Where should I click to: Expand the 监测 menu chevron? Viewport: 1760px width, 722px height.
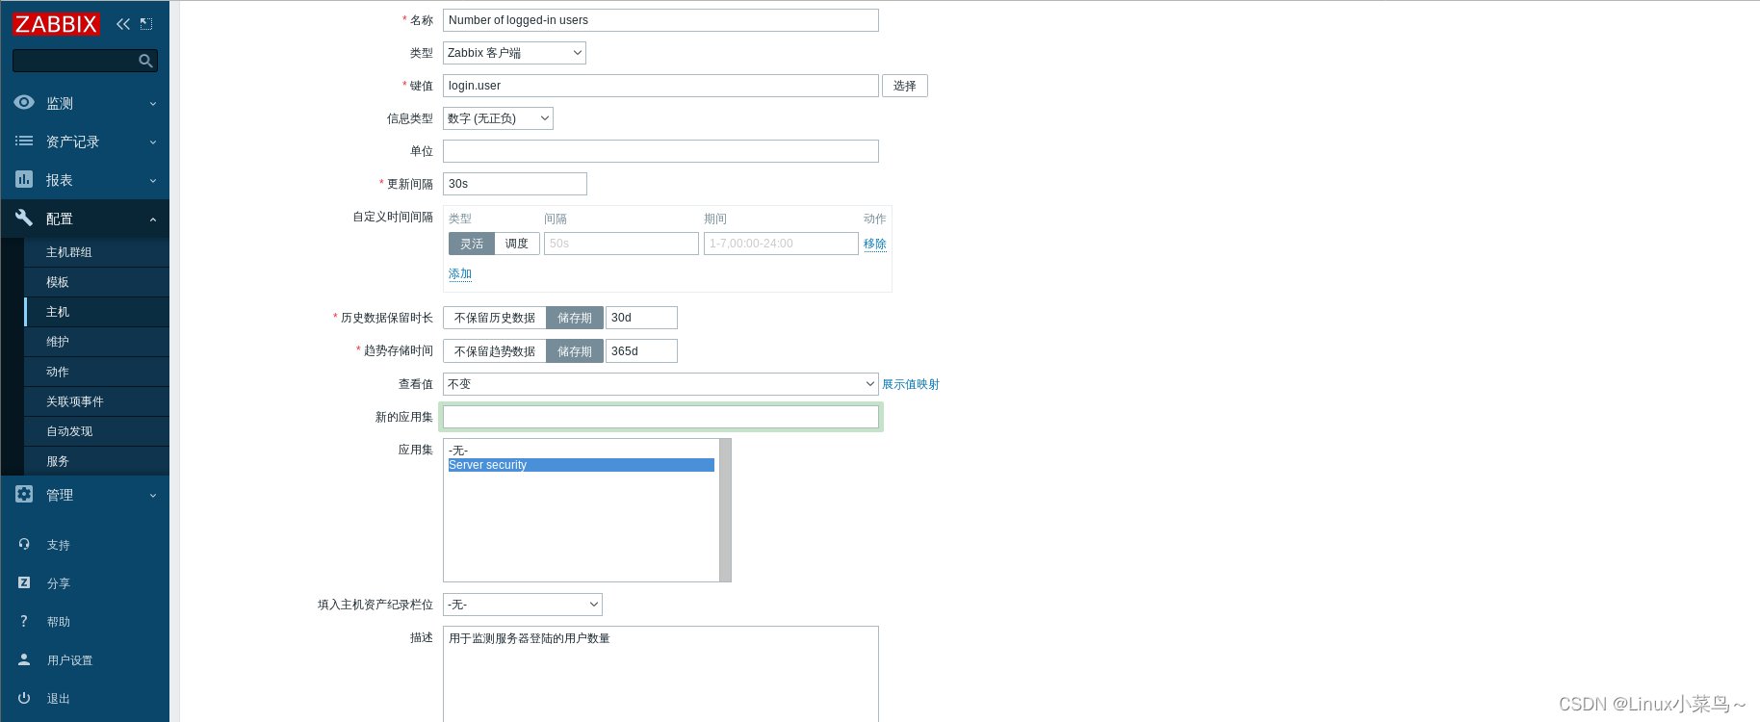click(x=153, y=104)
